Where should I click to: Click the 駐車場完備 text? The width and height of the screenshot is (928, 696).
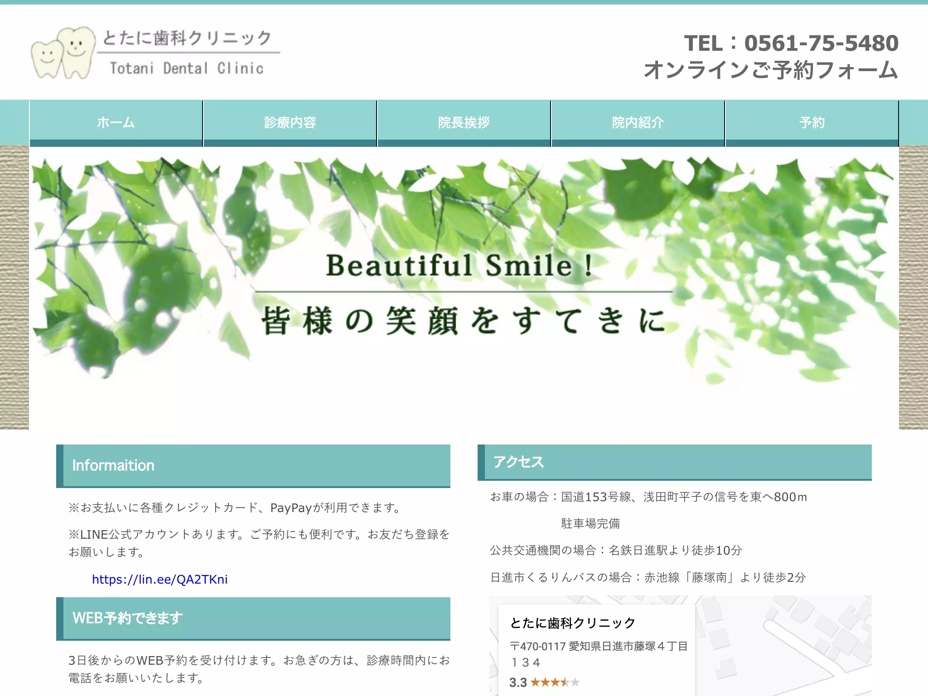coord(590,524)
